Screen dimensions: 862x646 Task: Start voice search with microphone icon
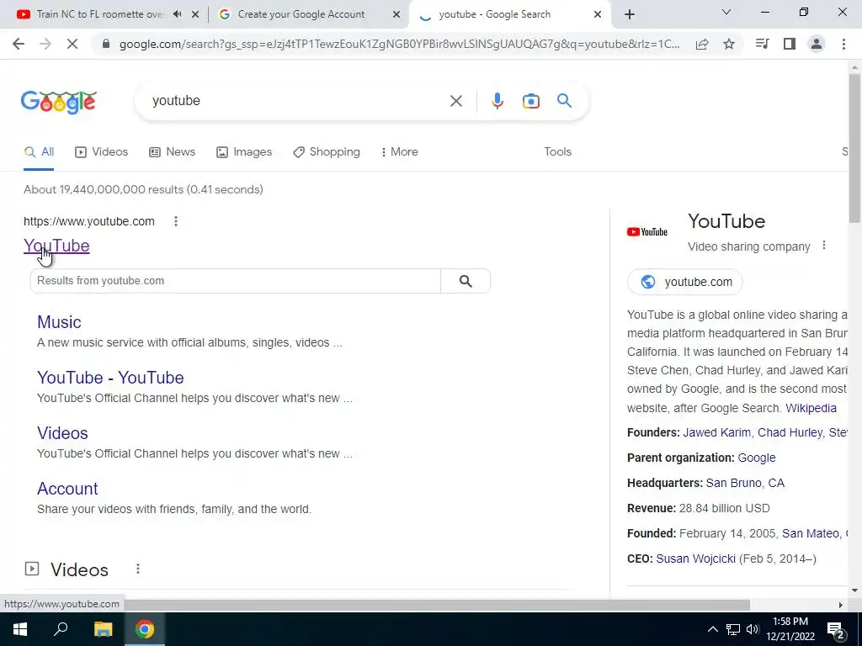pos(497,101)
